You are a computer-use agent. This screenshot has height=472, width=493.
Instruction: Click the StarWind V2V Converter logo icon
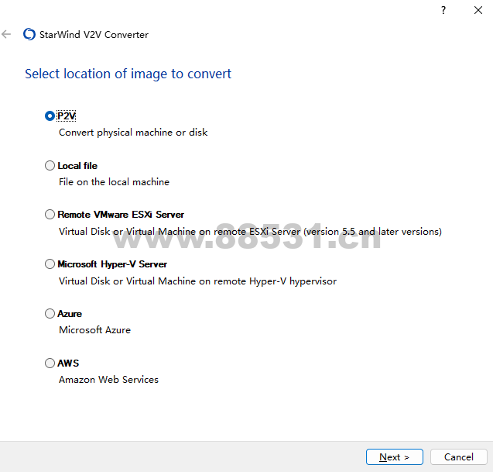coord(29,34)
